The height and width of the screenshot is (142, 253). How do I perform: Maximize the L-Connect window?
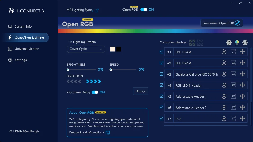tap(240, 3)
